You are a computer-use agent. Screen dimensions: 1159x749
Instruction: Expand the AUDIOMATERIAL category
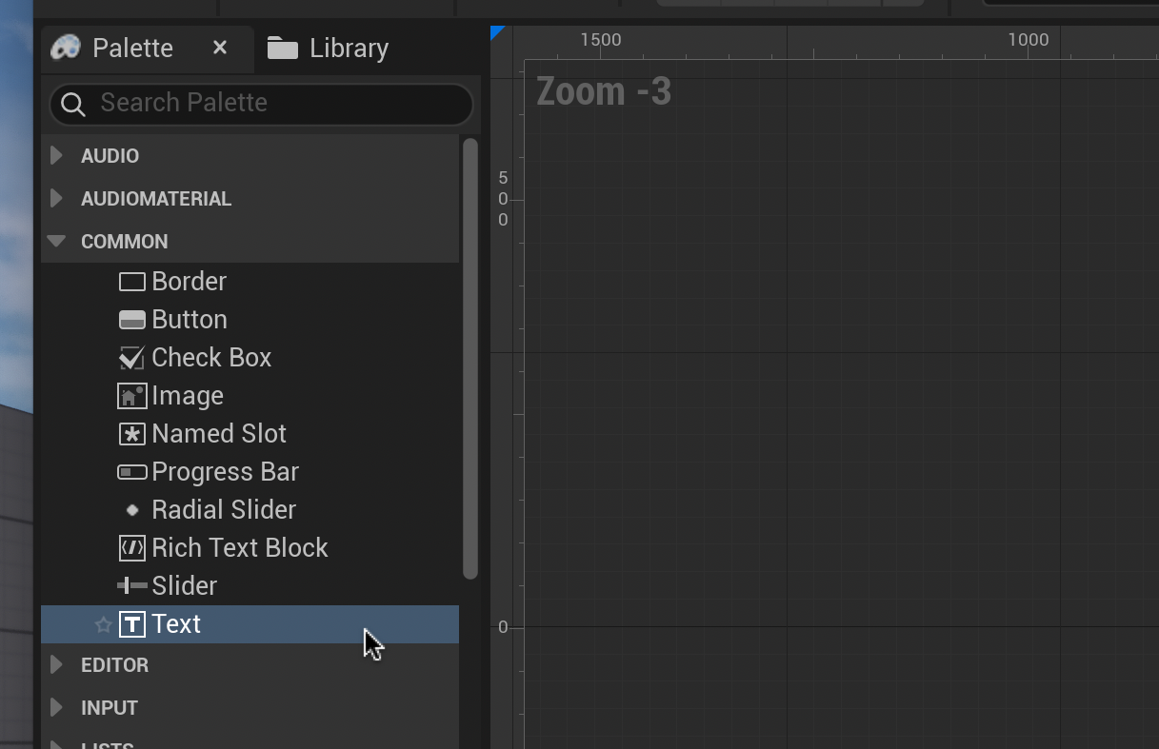coord(56,198)
